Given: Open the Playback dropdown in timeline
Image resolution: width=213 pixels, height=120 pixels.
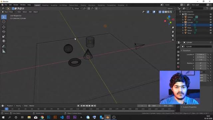Looking at the screenshot, I should point(11,106).
